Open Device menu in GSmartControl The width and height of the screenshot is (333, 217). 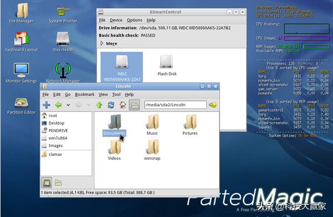[116, 20]
